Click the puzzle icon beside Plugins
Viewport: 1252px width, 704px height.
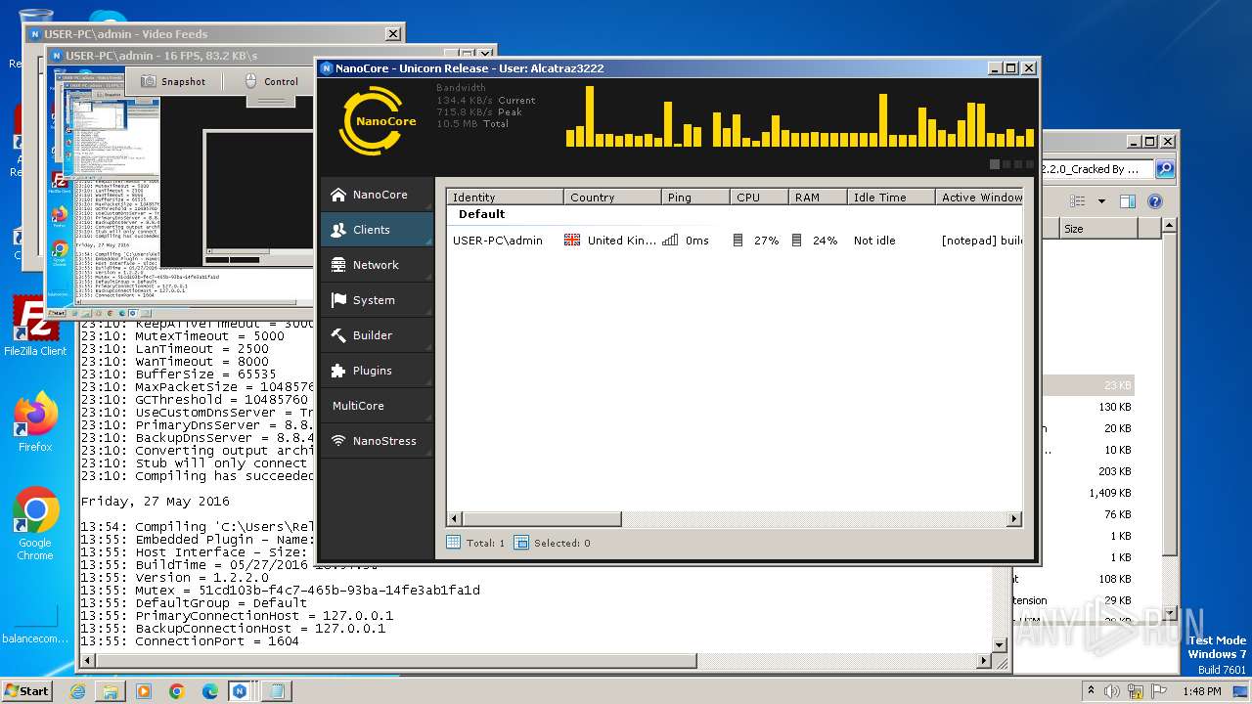click(x=338, y=371)
